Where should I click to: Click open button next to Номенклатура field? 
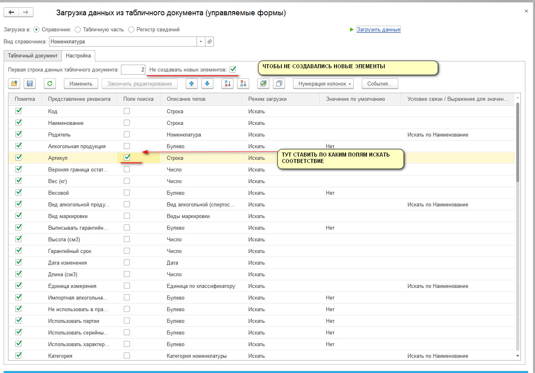pos(209,41)
